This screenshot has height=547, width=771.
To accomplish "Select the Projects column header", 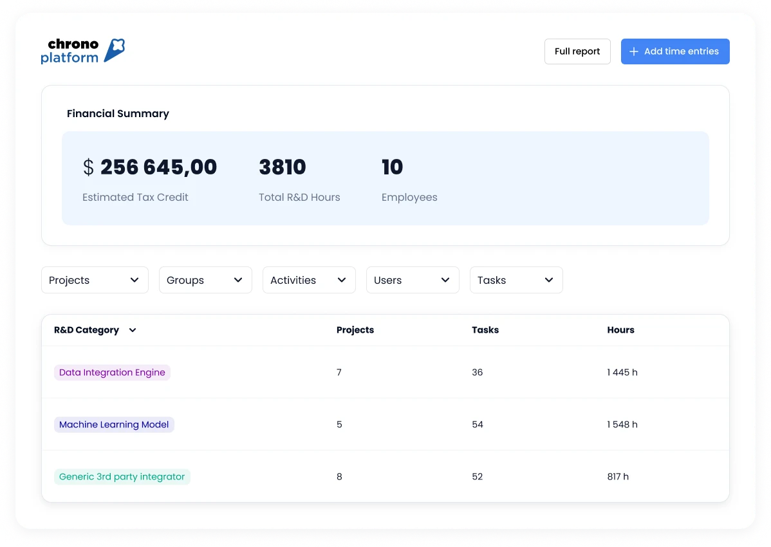I will (355, 330).
